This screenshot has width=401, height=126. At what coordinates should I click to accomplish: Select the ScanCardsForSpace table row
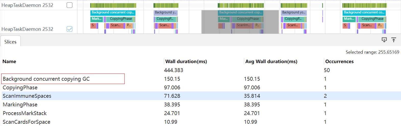pyautogui.click(x=27, y=122)
